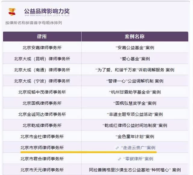The width and height of the screenshot is (193, 175).
Task: Select 北京大成（宁波）律师事务所 cell
Action: click(42, 81)
